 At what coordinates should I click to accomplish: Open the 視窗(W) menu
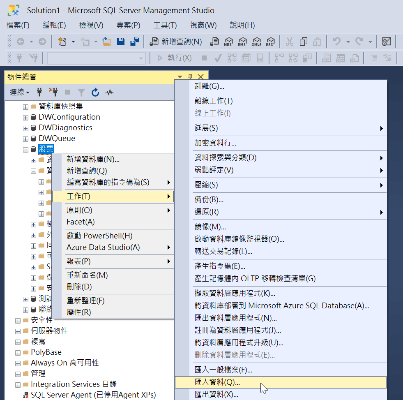tap(203, 25)
